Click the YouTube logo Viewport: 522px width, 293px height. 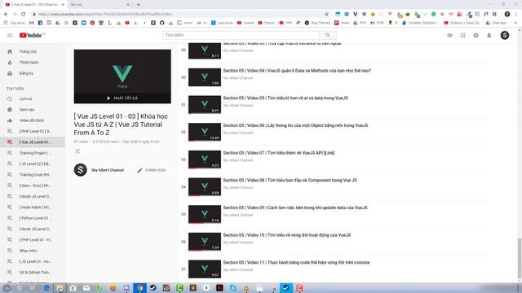[32, 35]
